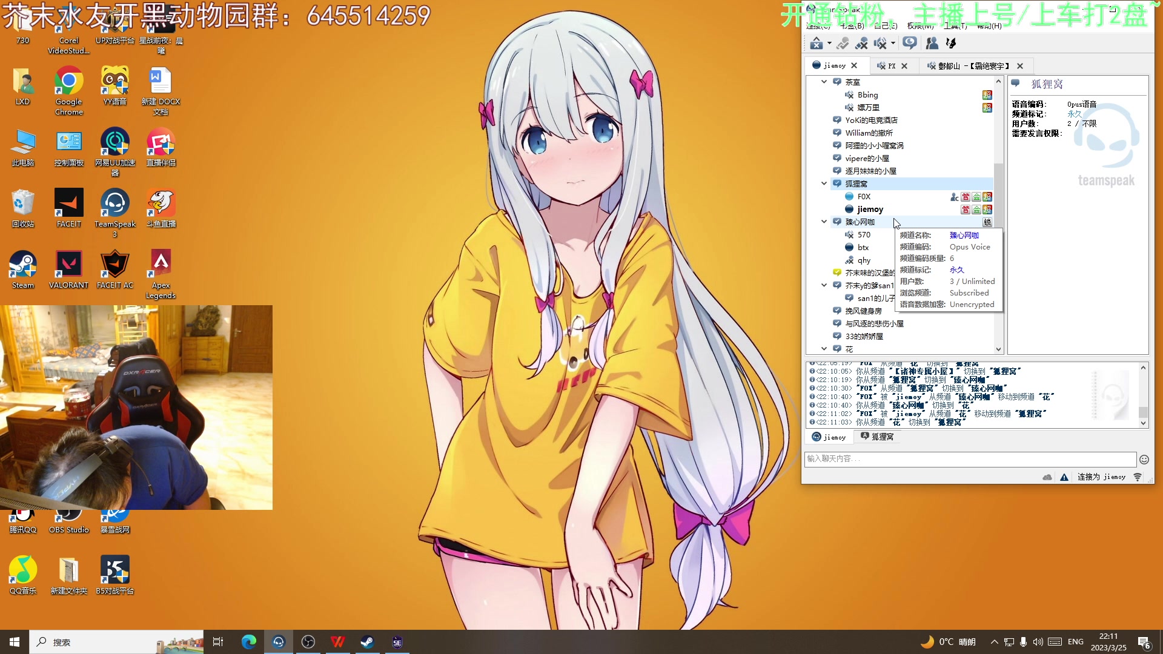Click the fox-shaped toolbar icon in TeamSpeak
Screen dimensions: 1163x654
pos(951,43)
